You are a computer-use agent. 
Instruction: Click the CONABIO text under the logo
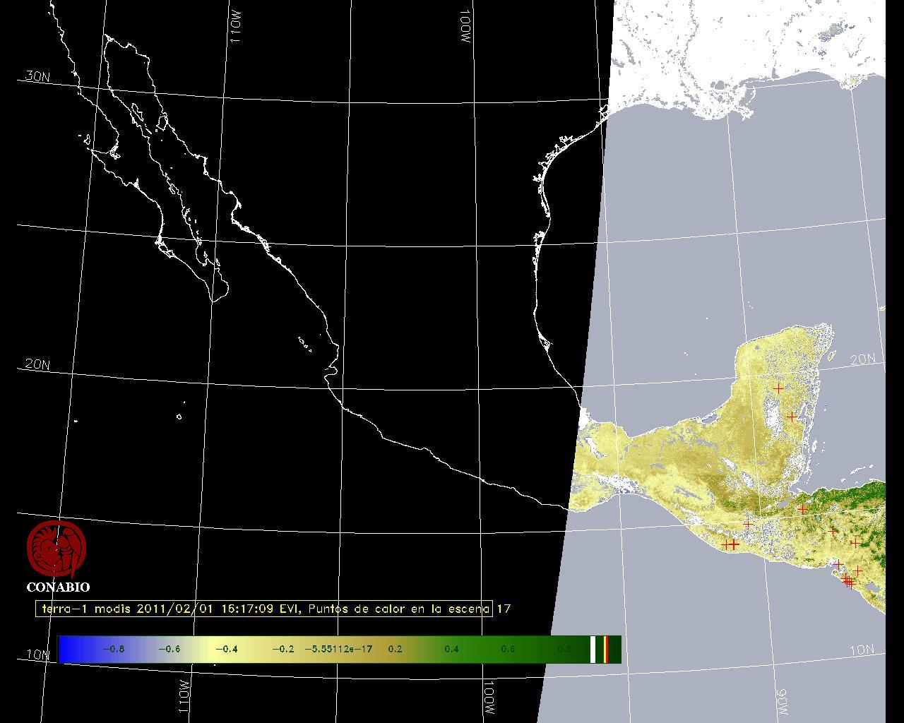point(58,587)
